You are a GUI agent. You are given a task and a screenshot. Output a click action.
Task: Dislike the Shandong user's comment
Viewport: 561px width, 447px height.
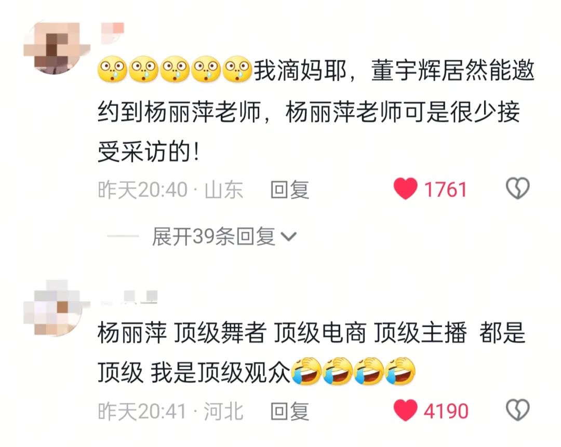[x=517, y=188]
